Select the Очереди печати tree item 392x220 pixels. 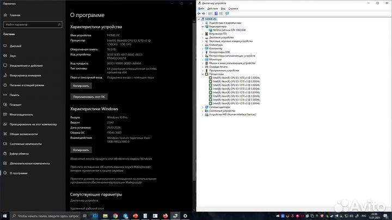tap(218, 67)
